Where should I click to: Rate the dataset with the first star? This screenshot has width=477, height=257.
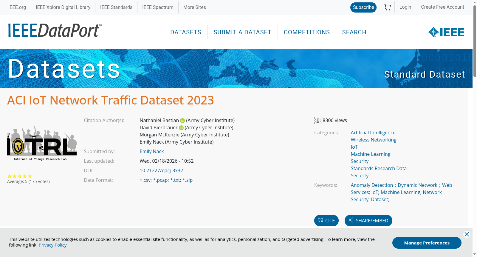[10, 176]
